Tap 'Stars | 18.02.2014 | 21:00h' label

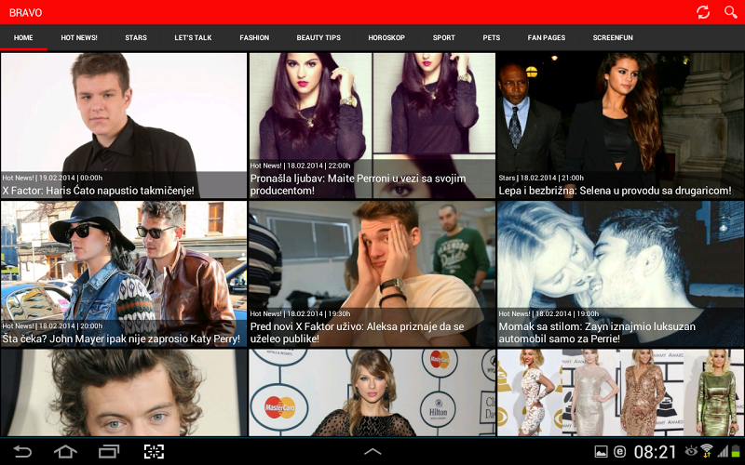[541, 178]
